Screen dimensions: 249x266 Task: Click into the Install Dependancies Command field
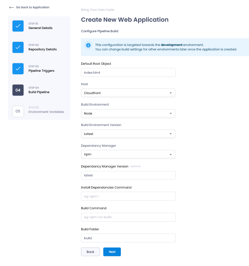click(x=128, y=196)
